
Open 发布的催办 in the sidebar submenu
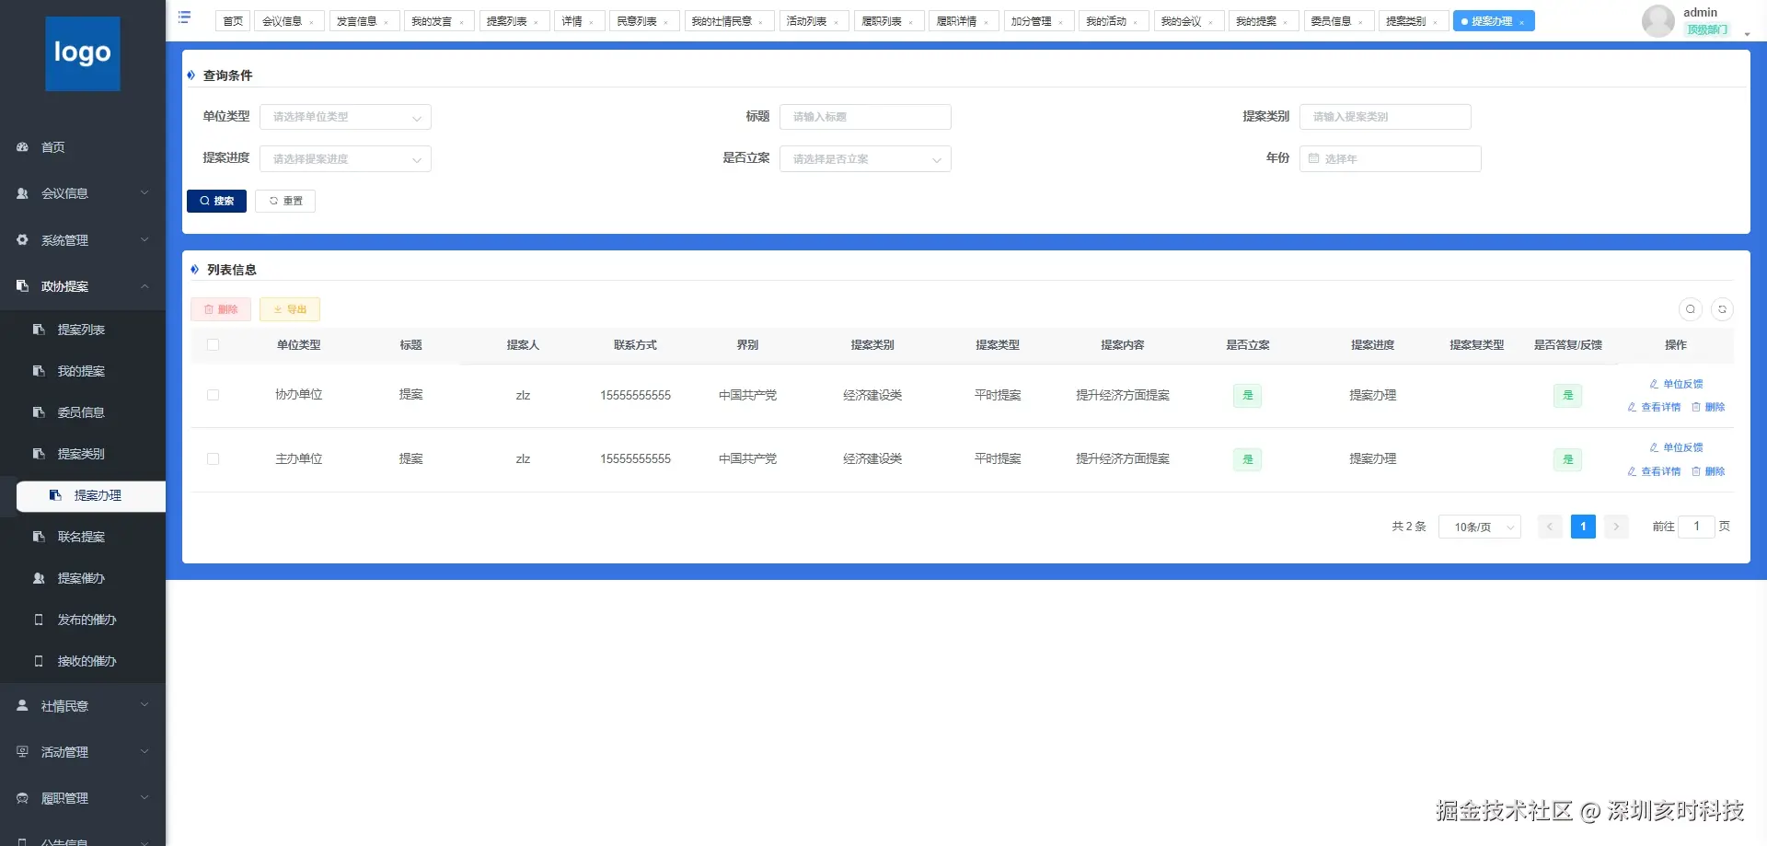coord(83,620)
